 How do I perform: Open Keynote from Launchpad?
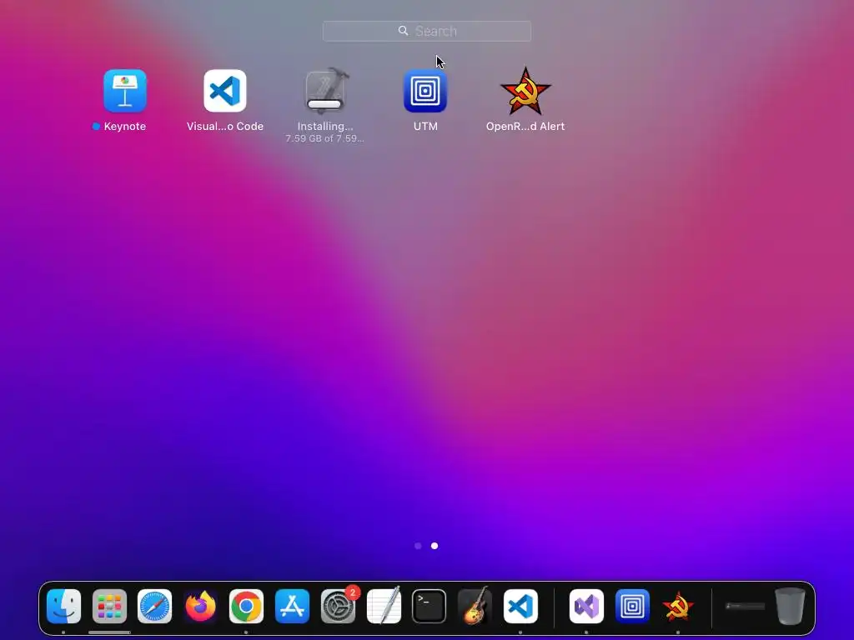coord(125,91)
